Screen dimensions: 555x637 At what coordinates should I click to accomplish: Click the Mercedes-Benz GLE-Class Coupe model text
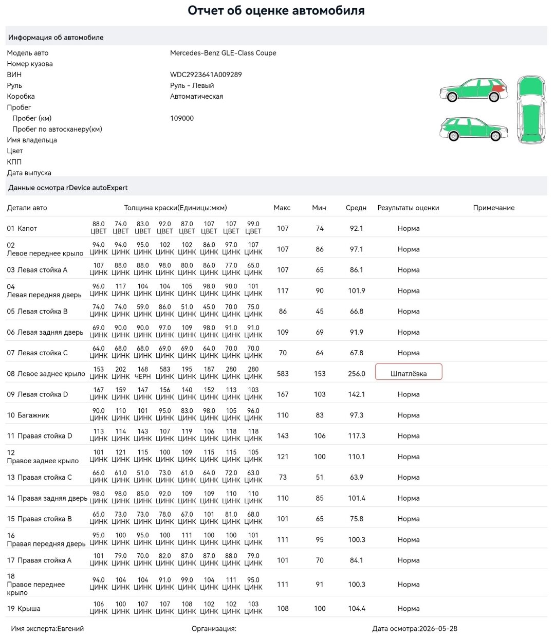tap(223, 53)
